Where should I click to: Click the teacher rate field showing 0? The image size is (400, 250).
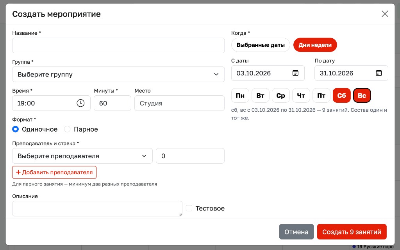point(190,156)
